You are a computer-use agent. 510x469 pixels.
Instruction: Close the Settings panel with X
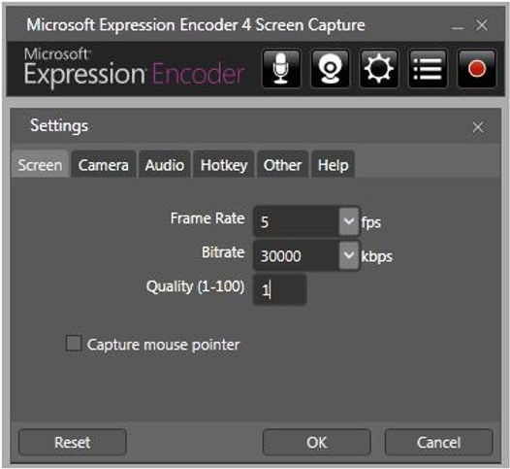[477, 127]
